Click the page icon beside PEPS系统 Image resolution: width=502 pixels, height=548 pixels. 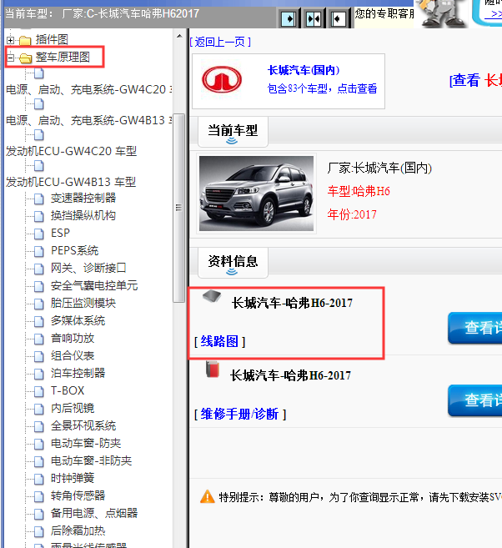(x=39, y=251)
